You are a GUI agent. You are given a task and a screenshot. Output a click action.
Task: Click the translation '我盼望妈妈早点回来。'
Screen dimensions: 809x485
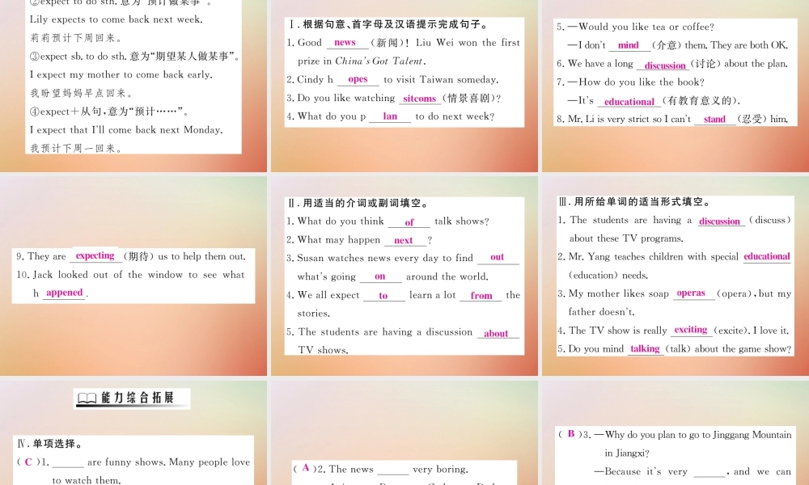click(82, 93)
